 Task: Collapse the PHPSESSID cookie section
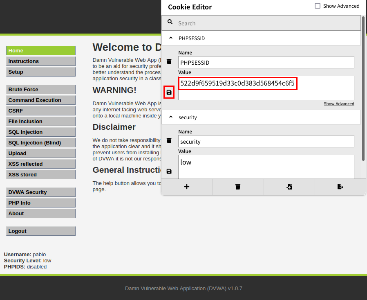[171, 38]
